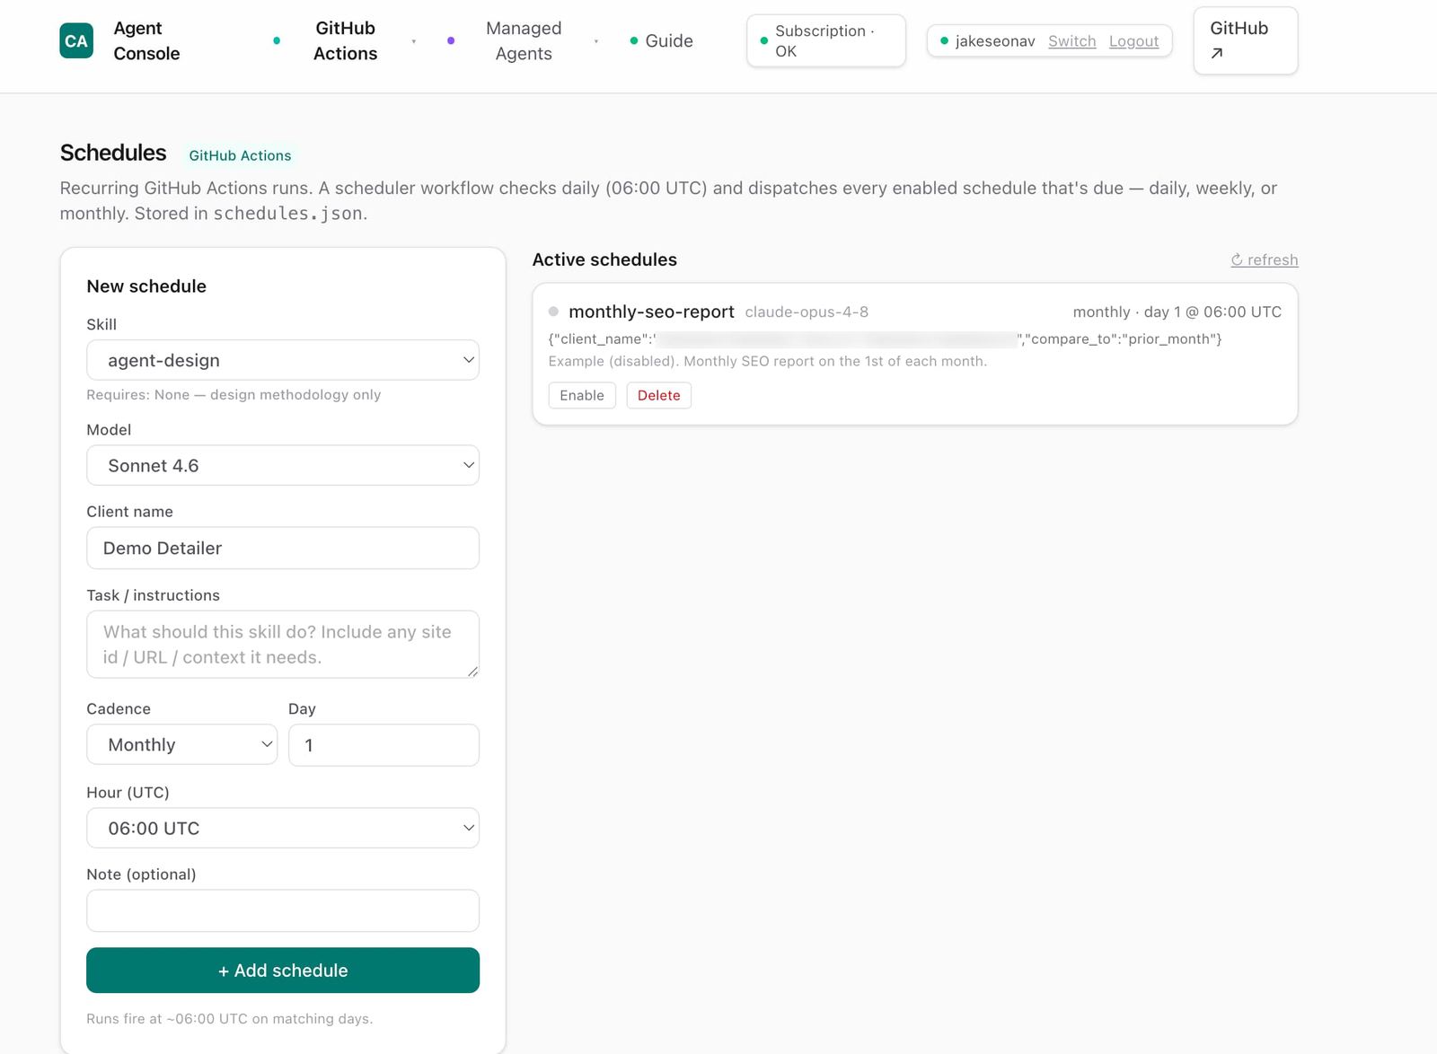Click the 'monthly · day 1 @ 06:00 UTC' text
This screenshot has height=1054, width=1437.
tap(1177, 312)
